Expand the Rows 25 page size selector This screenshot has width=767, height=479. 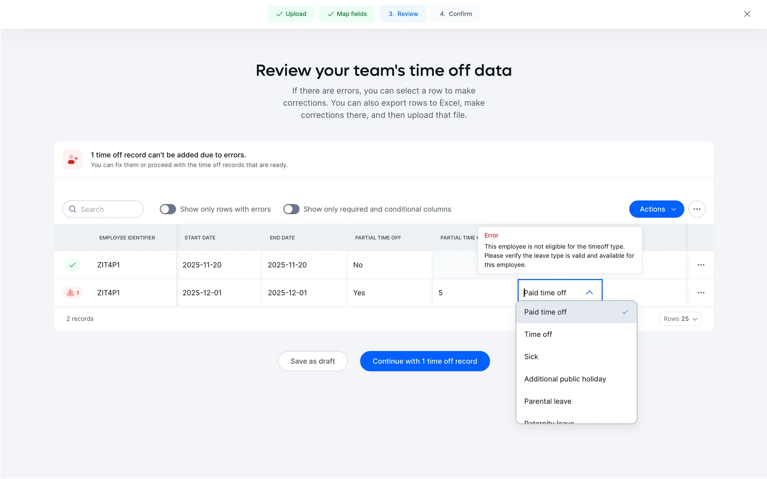(680, 319)
